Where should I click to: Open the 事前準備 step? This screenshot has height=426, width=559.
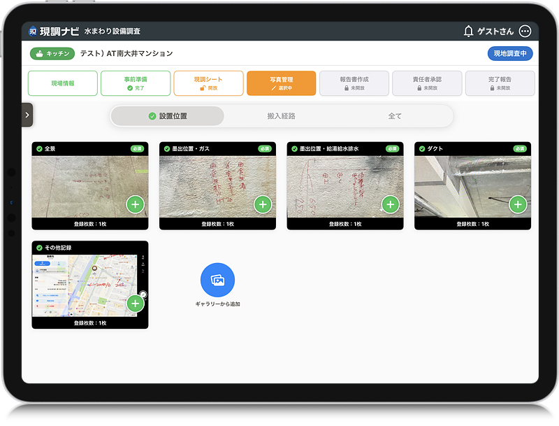click(x=136, y=83)
